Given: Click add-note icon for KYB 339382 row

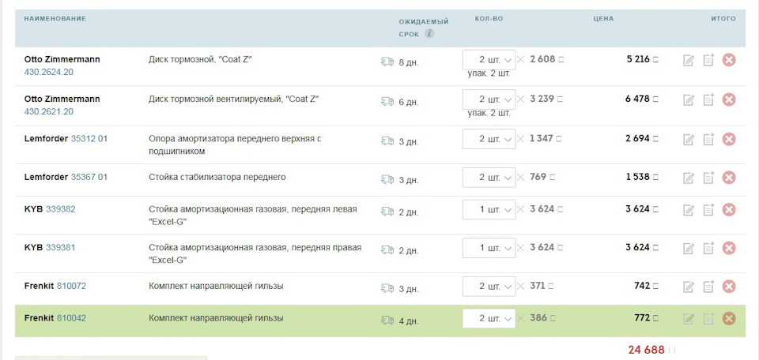Looking at the screenshot, I should 708,210.
